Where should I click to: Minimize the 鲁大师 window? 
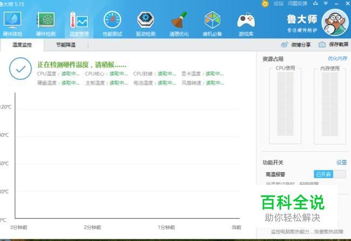point(336,4)
